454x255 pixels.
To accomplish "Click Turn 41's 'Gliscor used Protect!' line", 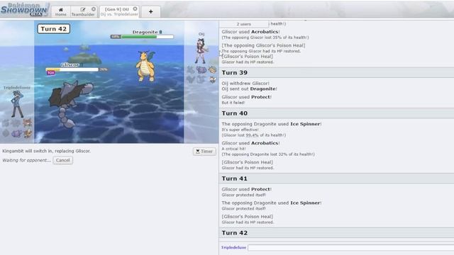I will [x=247, y=189].
